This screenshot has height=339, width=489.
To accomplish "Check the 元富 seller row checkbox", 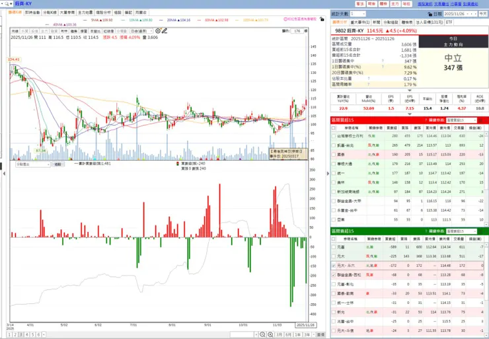I will pos(334,247).
